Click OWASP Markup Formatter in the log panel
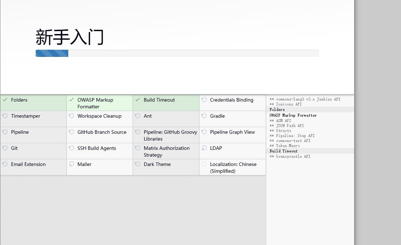The width and height of the screenshot is (401, 245). 293,115
